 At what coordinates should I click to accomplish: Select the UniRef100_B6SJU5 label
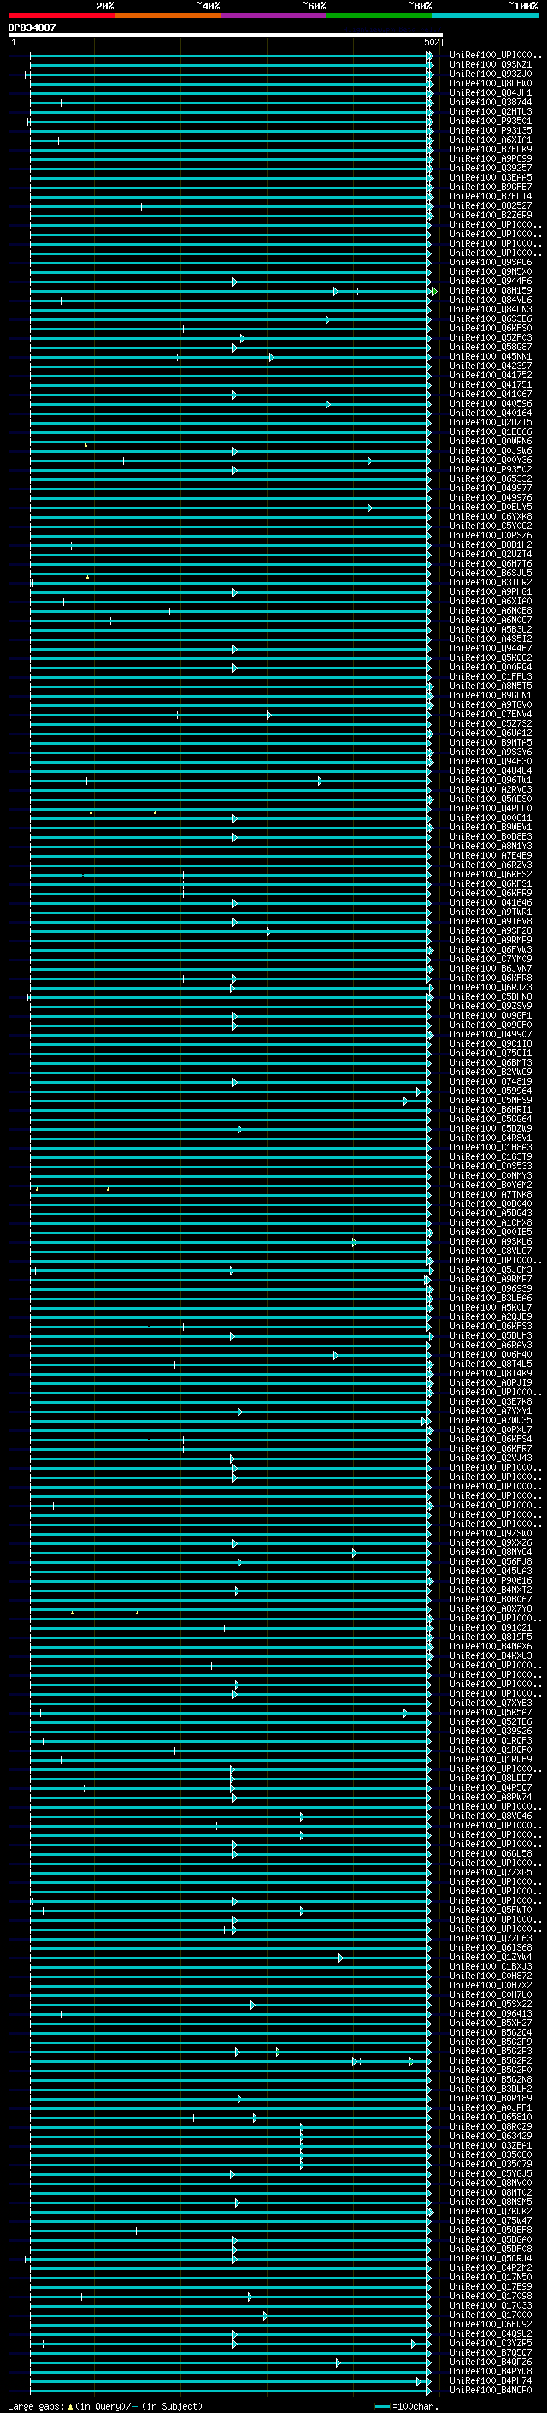click(x=491, y=573)
